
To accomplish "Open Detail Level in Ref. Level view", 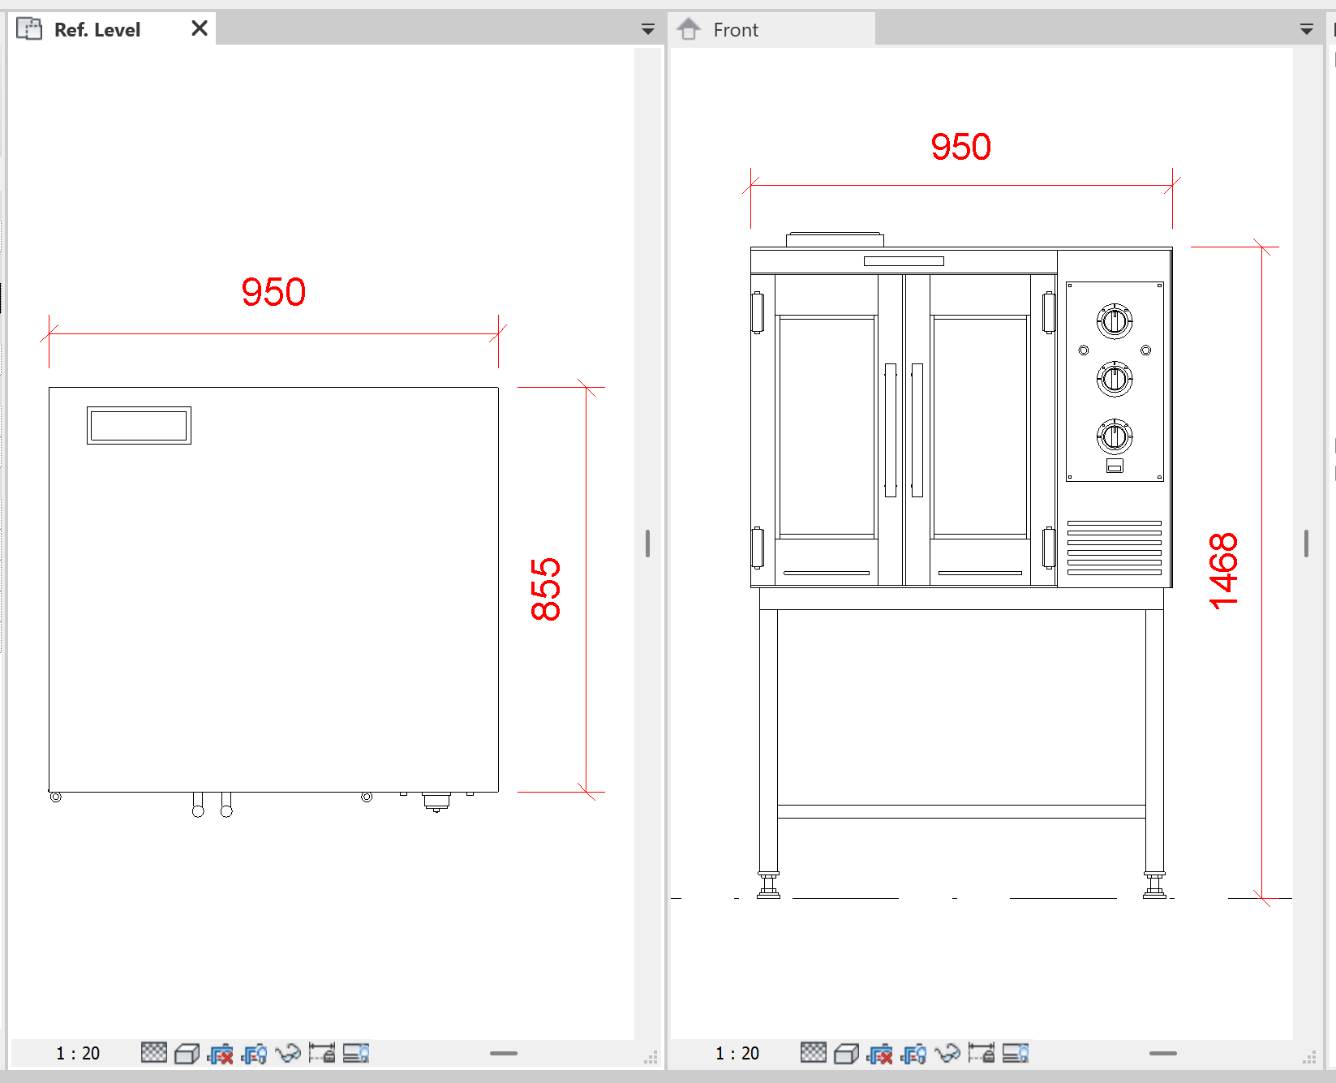I will click(154, 1053).
